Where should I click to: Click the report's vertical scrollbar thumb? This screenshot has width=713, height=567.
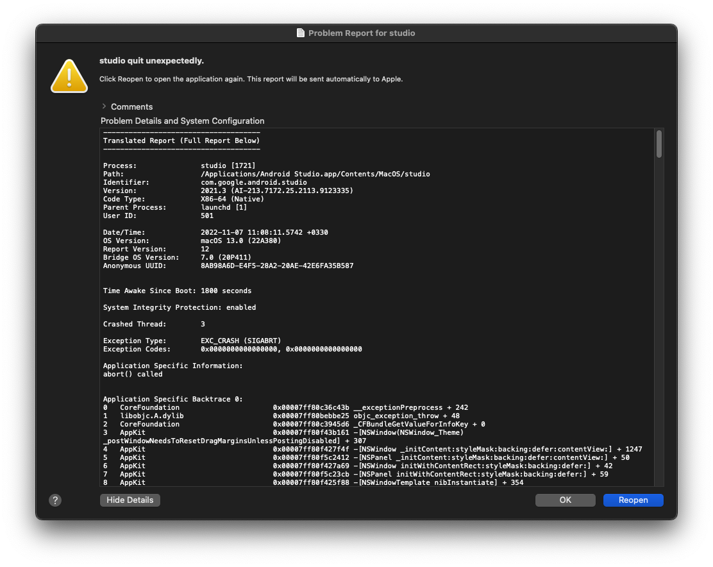pos(659,144)
